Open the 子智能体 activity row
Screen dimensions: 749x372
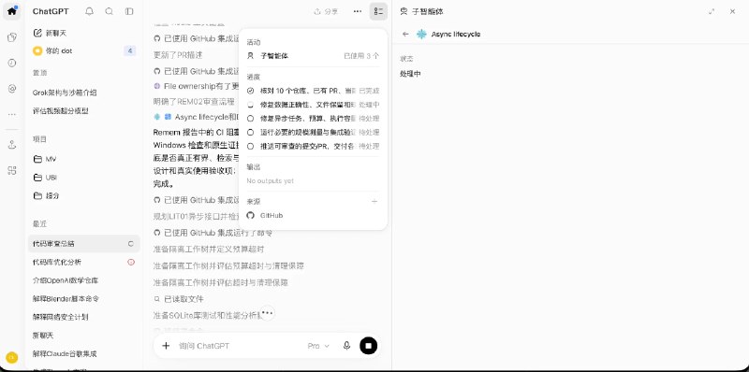(313, 55)
